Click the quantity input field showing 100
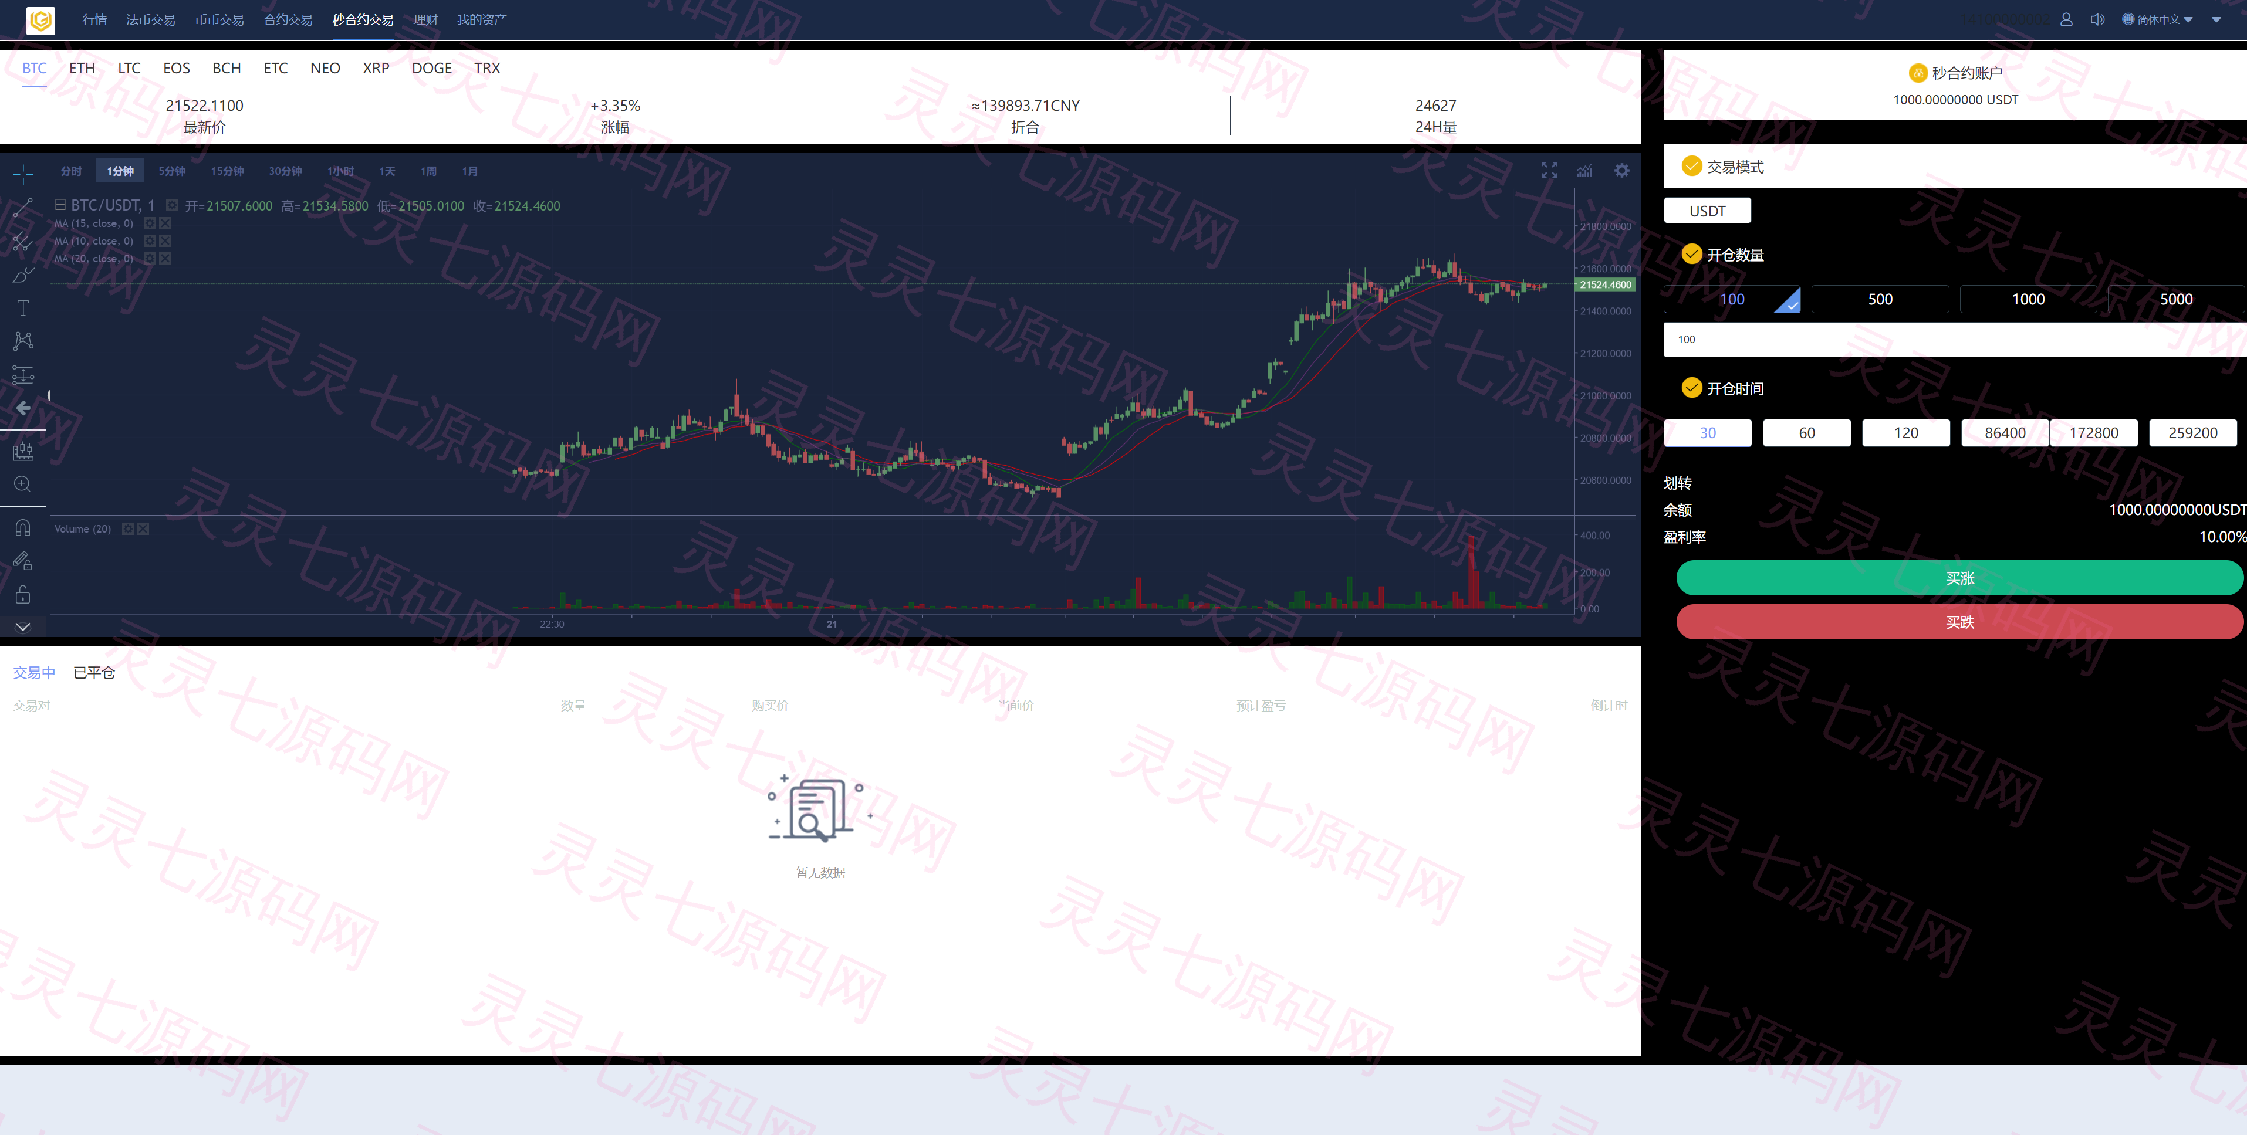 (1955, 340)
